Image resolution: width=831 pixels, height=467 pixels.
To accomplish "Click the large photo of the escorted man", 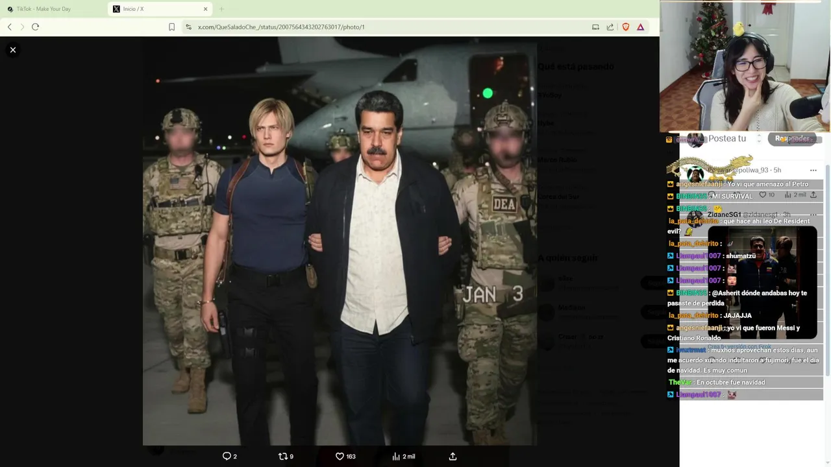I will 340,241.
